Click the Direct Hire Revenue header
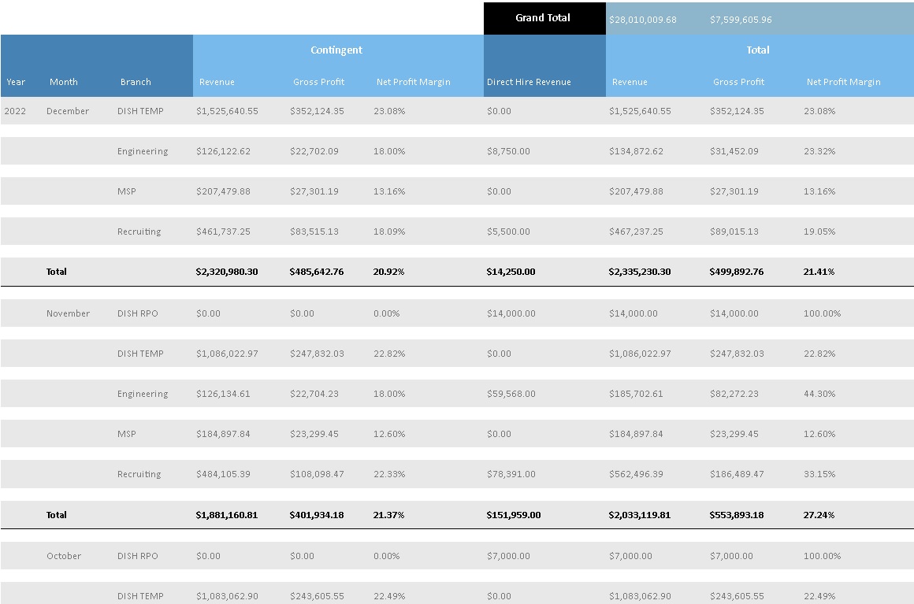This screenshot has height=604, width=914. 529,82
